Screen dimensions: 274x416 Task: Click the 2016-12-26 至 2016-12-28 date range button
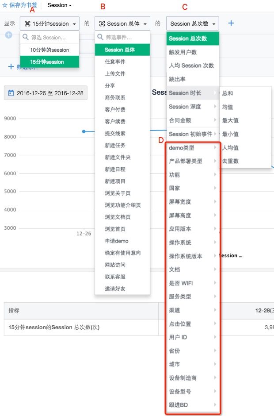46,93
